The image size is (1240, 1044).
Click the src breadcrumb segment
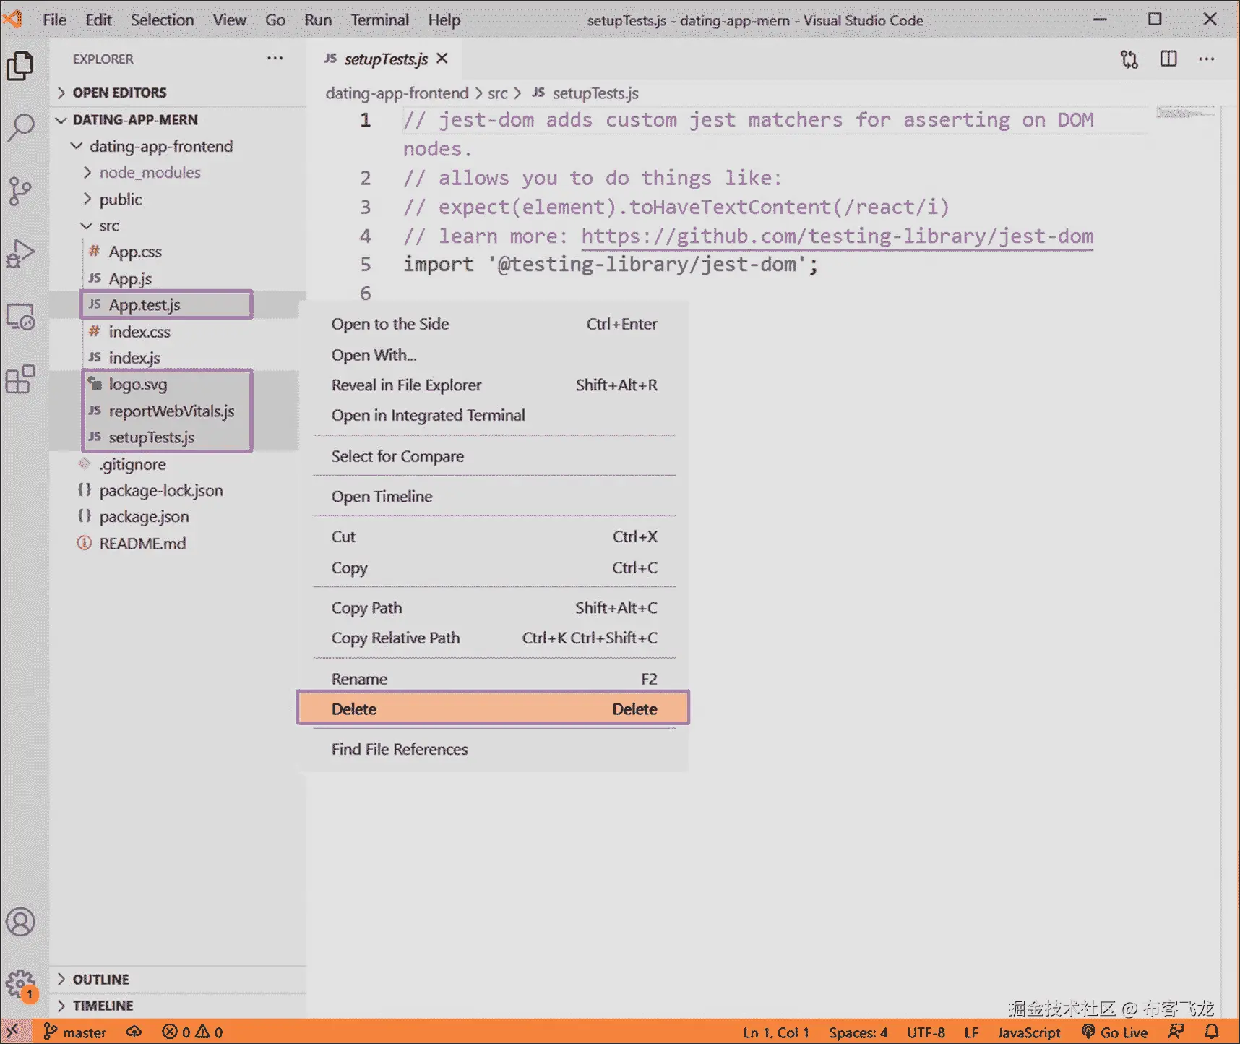(497, 93)
